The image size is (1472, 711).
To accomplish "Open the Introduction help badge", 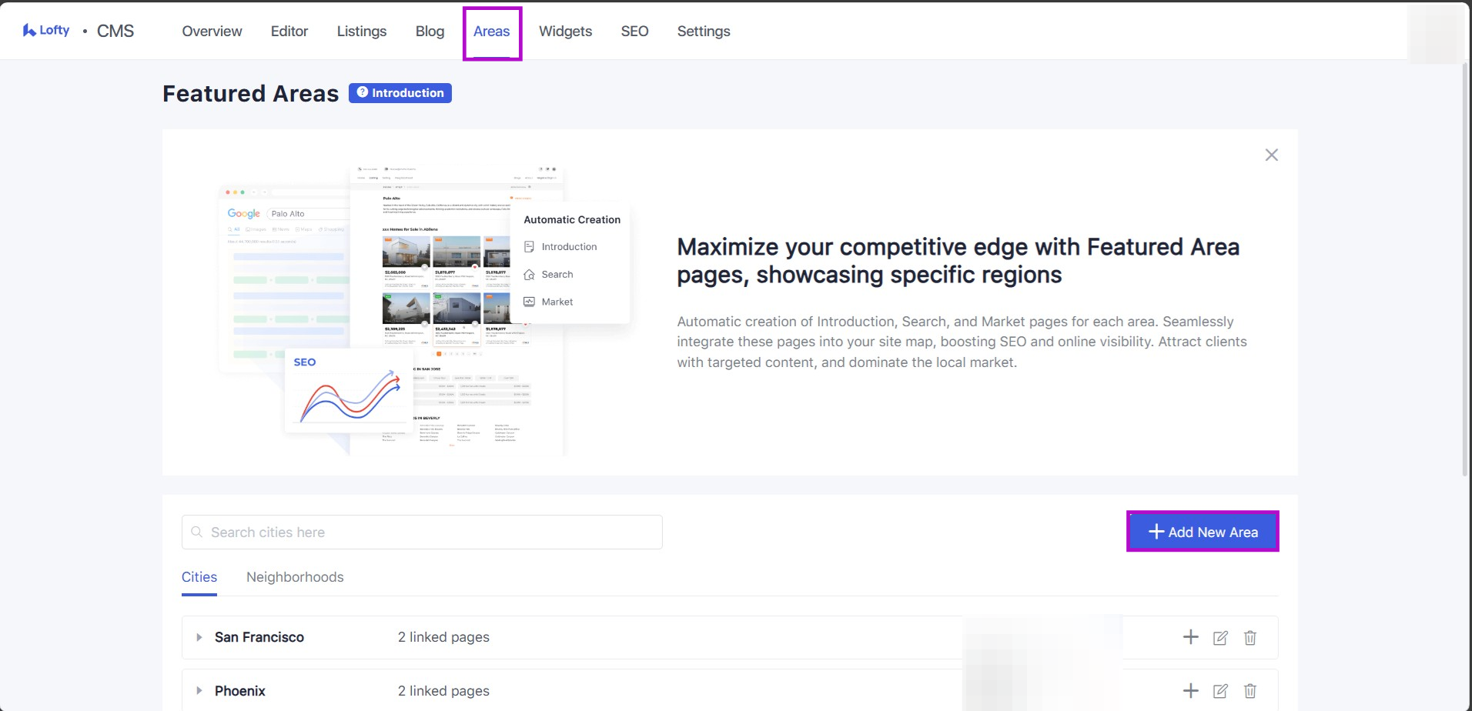I will 400,93.
